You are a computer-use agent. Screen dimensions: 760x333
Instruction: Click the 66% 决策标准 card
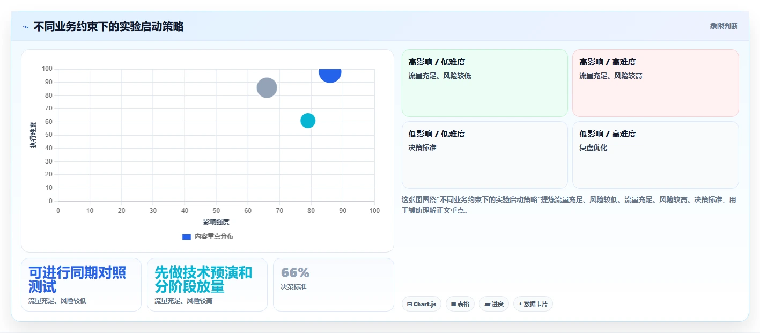click(x=334, y=285)
